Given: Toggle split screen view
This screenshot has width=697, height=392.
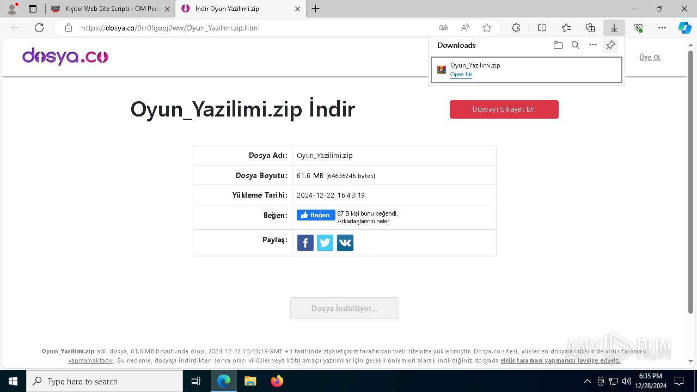Looking at the screenshot, I should pyautogui.click(x=542, y=28).
